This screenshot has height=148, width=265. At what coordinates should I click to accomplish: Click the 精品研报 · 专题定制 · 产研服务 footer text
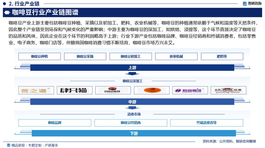click(35, 145)
